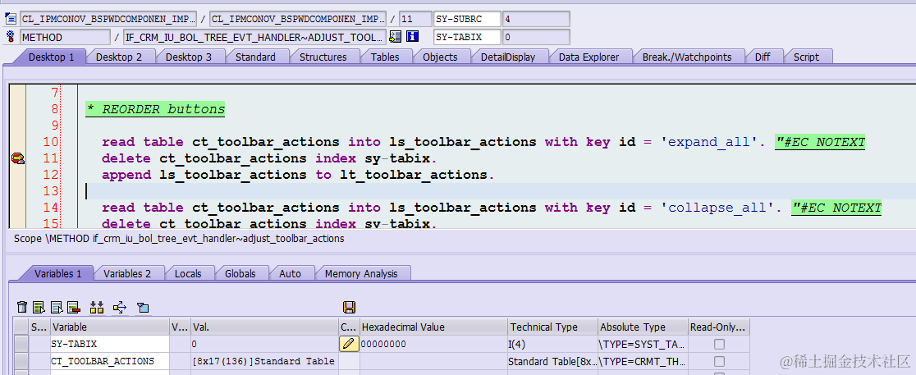Viewport: 916px width, 375px height.
Task: Toggle Read-Only checkbox for CT_TOOLBAR_ACTIONS
Action: click(719, 362)
